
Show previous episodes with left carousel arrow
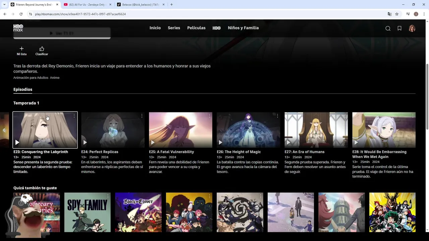point(4,130)
